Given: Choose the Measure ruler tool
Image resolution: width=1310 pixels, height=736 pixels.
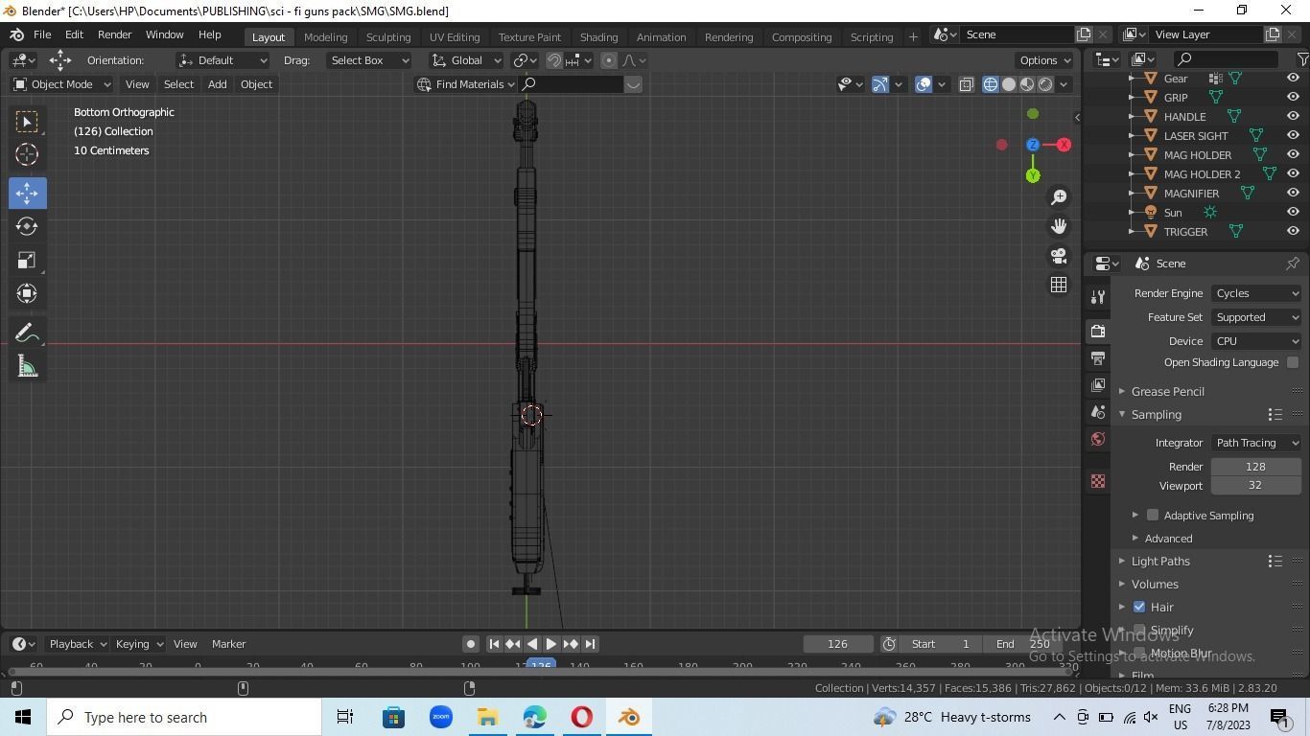Looking at the screenshot, I should pos(27,367).
